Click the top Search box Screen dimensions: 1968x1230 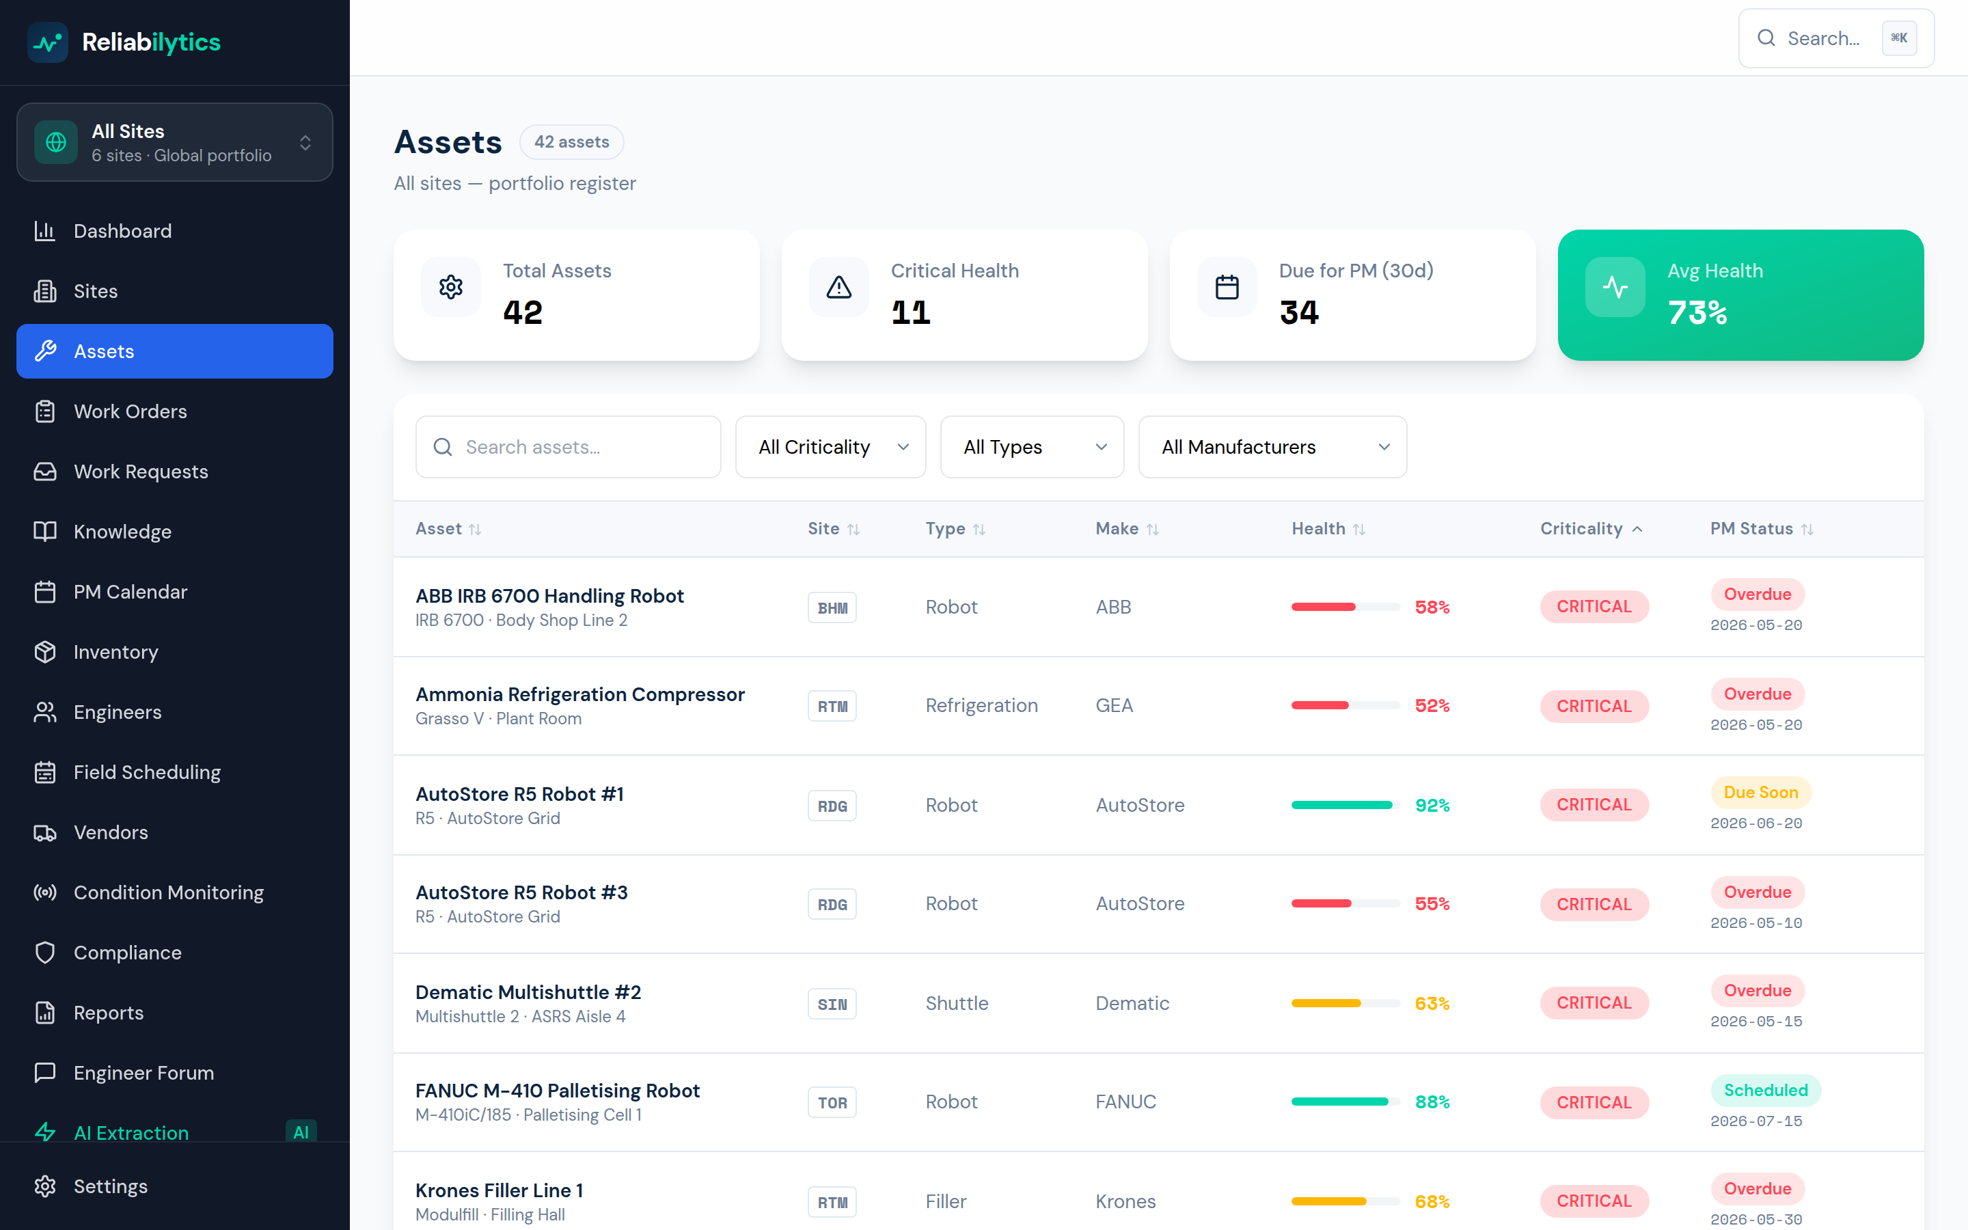(x=1836, y=38)
